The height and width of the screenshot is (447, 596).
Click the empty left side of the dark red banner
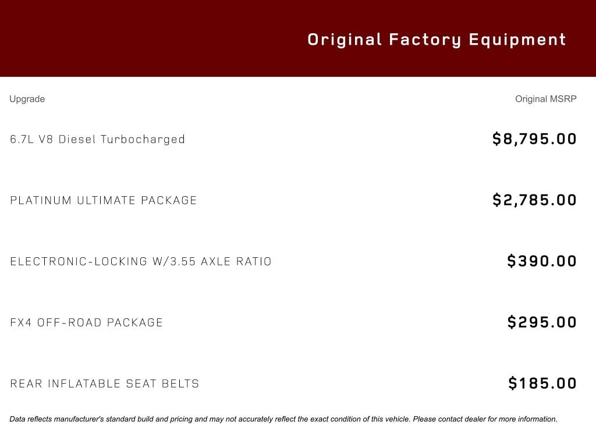coord(116,38)
